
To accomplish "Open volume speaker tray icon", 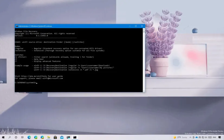I will (x=206, y=137).
